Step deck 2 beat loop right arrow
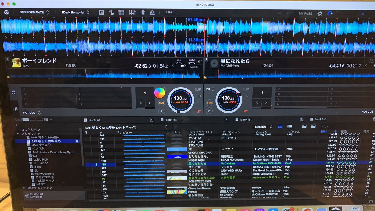The image size is (375, 211). coord(267,103)
